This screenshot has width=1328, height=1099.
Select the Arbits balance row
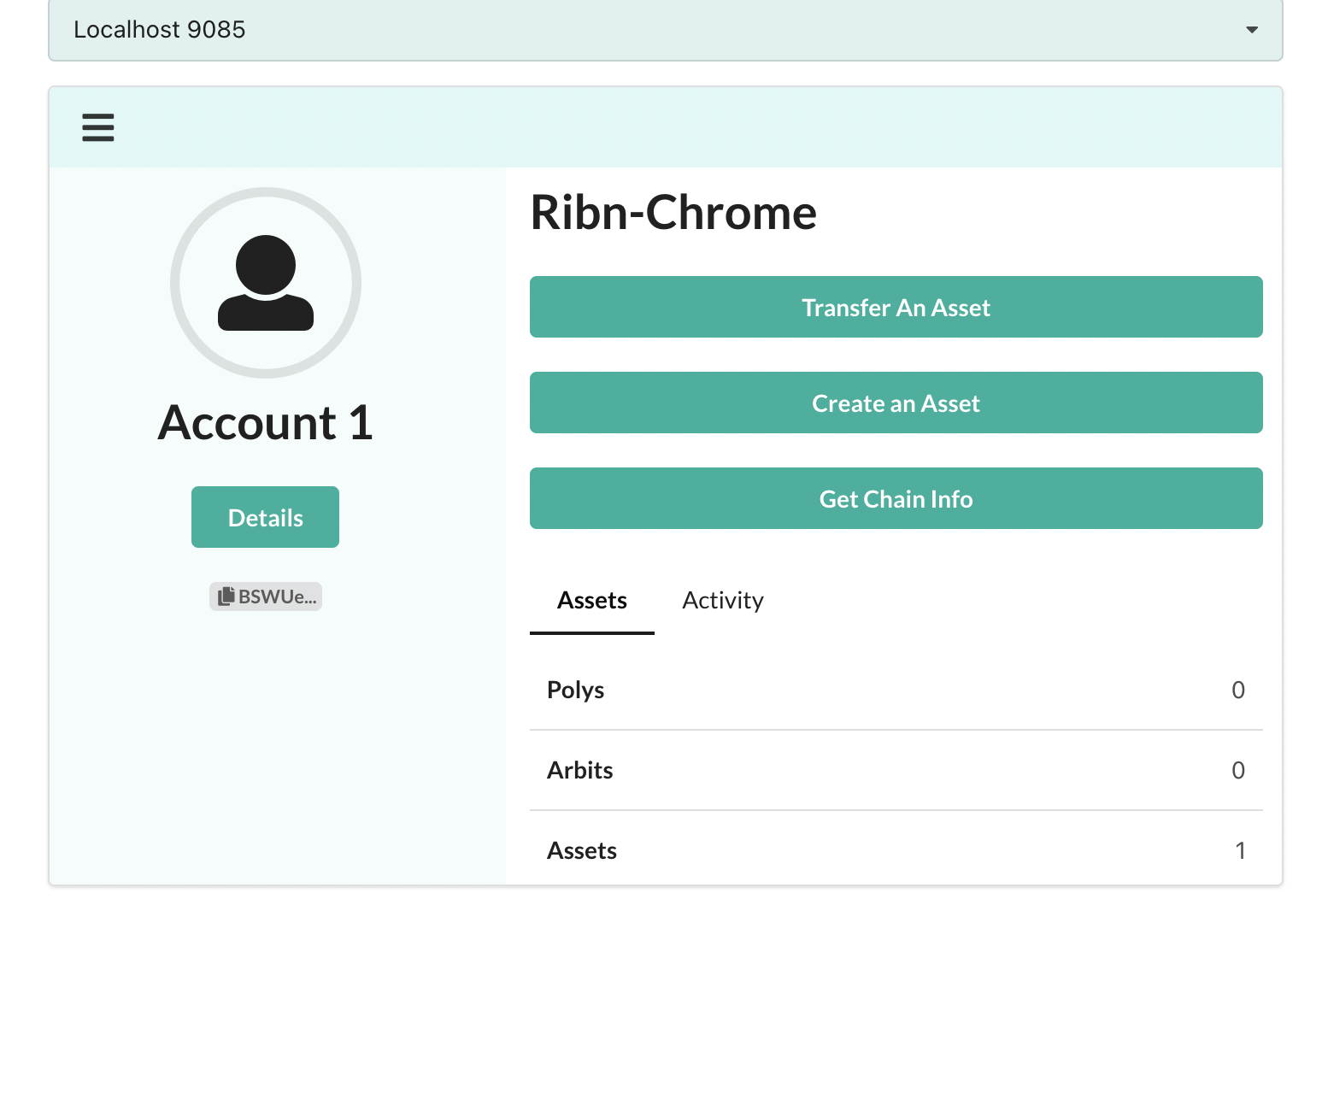pos(896,770)
